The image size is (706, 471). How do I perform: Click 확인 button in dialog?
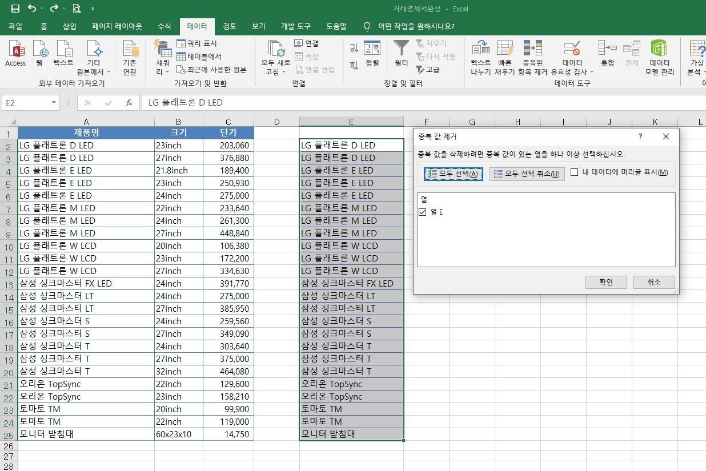(x=606, y=282)
